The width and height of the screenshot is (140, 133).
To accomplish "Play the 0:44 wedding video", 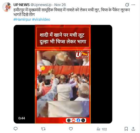I will [x=63, y=74].
